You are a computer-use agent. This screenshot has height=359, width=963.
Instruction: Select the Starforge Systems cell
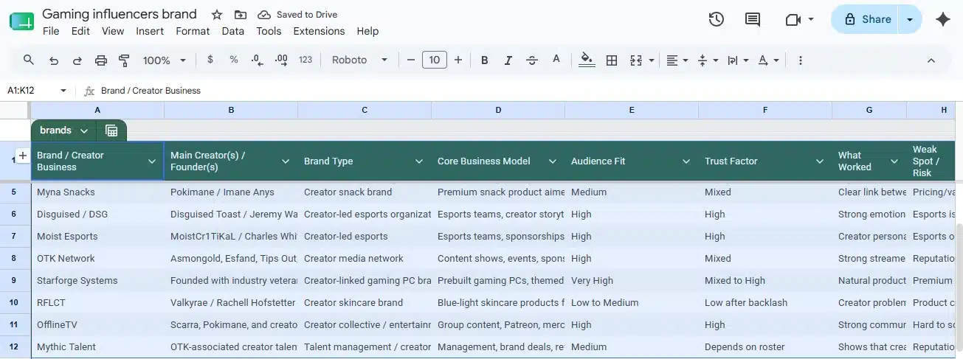point(97,281)
